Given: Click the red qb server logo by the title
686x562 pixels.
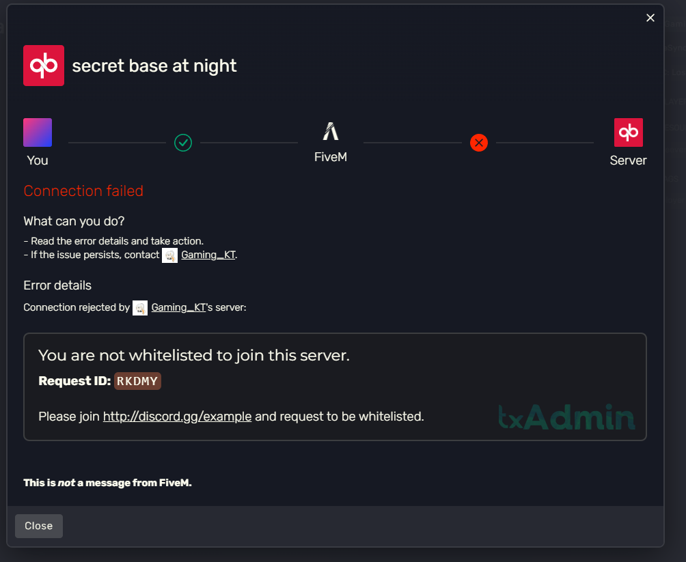Looking at the screenshot, I should (44, 66).
